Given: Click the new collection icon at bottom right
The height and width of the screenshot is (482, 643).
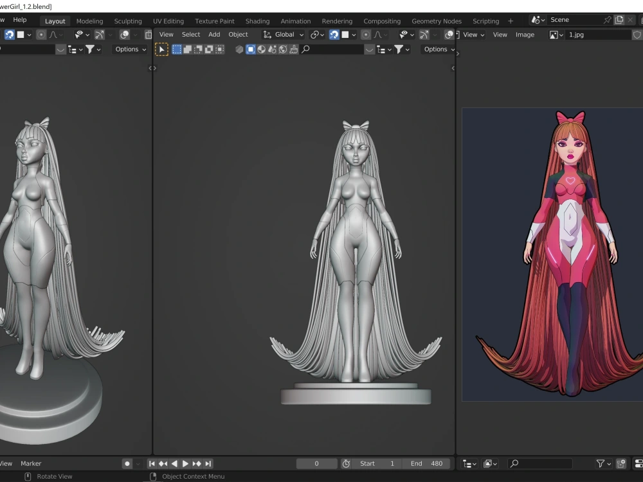Looking at the screenshot, I should point(621,463).
